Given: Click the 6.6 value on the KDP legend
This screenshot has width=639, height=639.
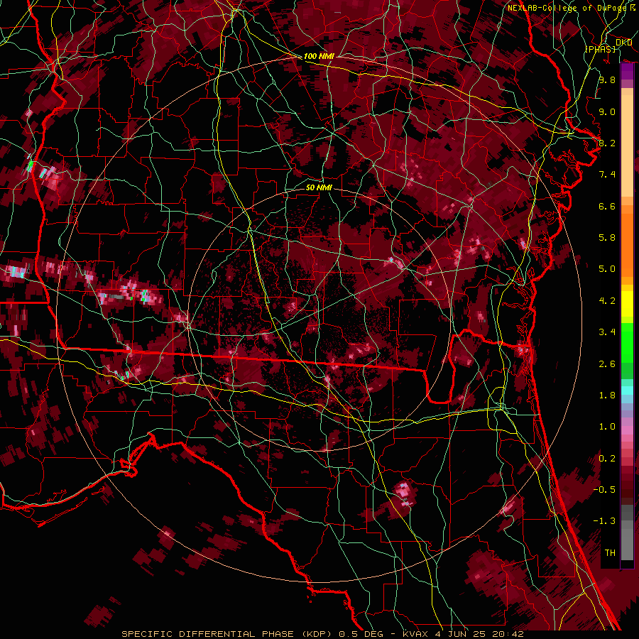Looking at the screenshot, I should [607, 206].
